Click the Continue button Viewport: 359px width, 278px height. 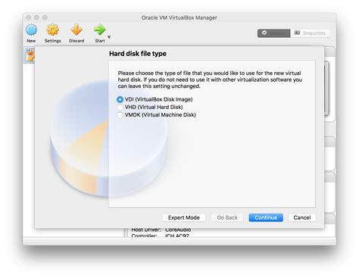[266, 217]
